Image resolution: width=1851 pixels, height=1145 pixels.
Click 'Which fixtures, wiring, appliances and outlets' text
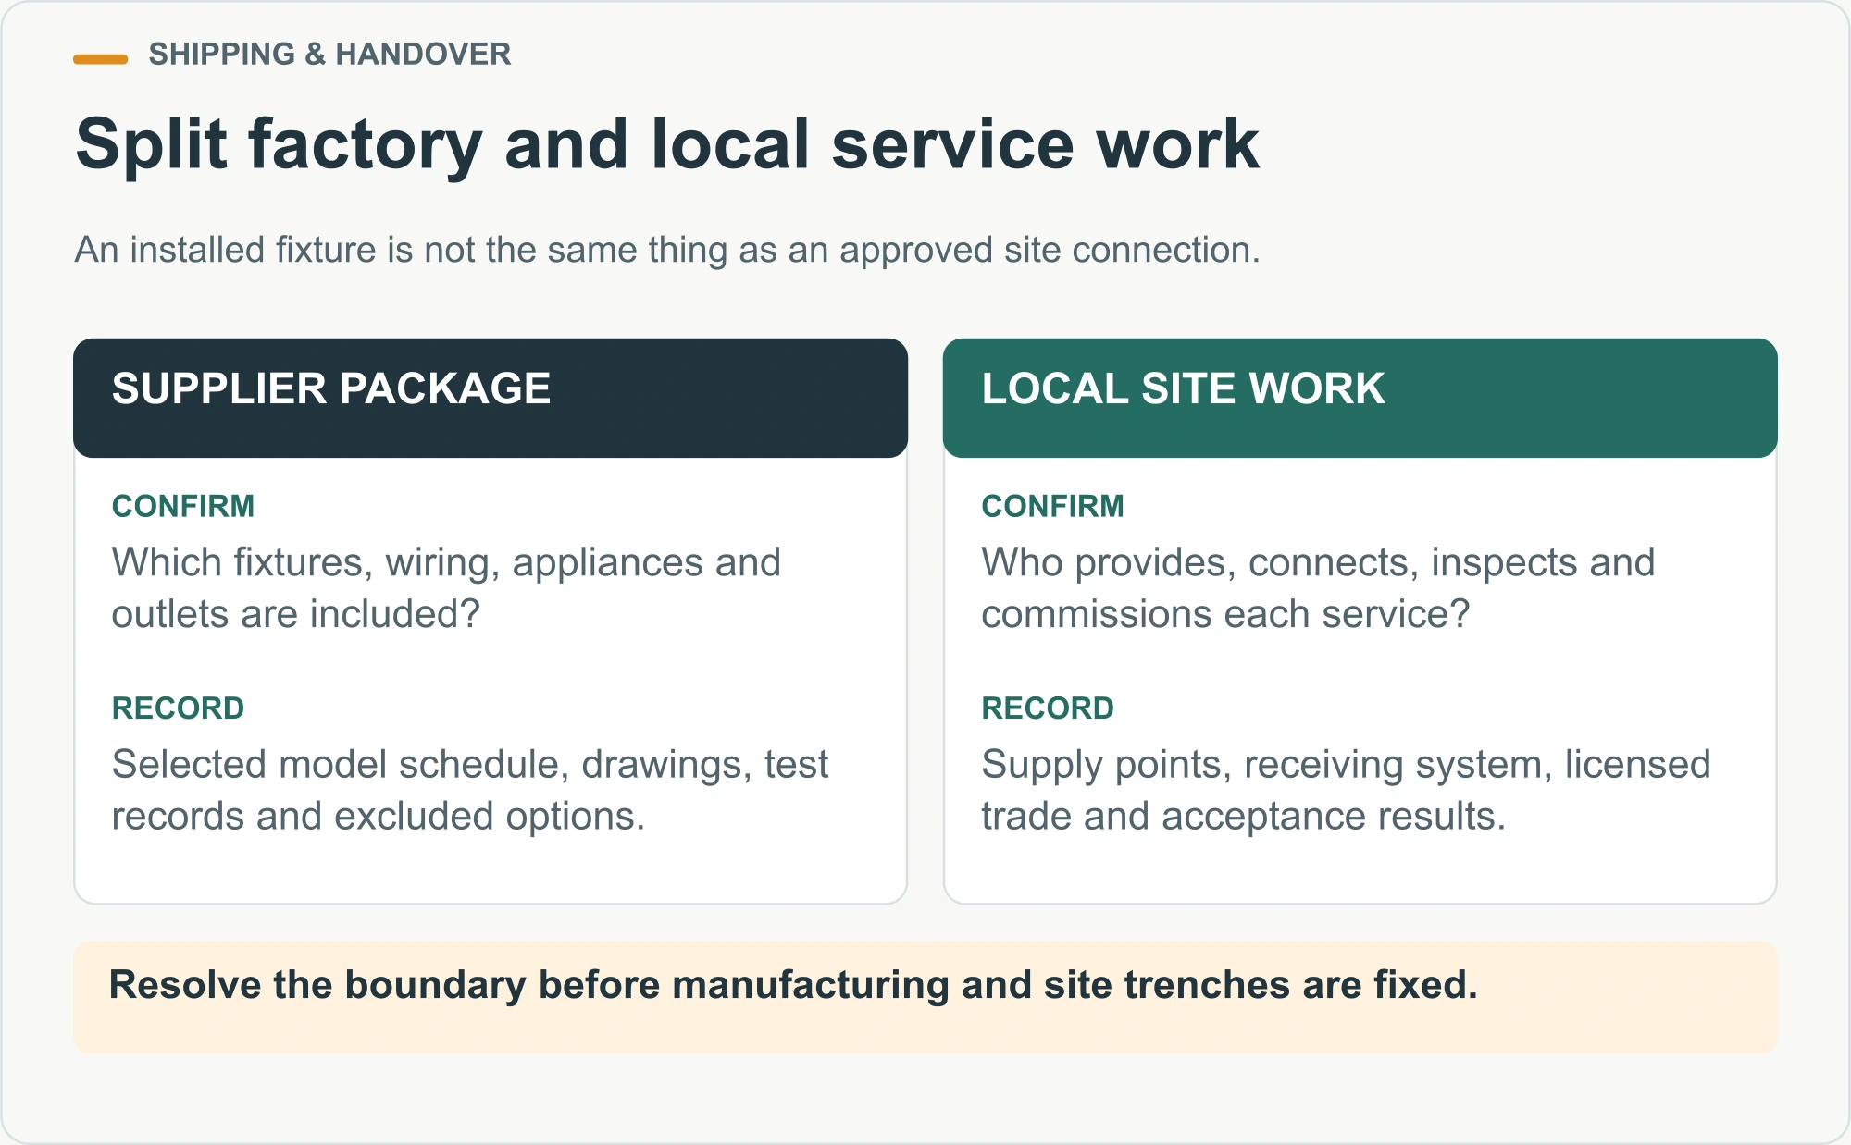(446, 588)
